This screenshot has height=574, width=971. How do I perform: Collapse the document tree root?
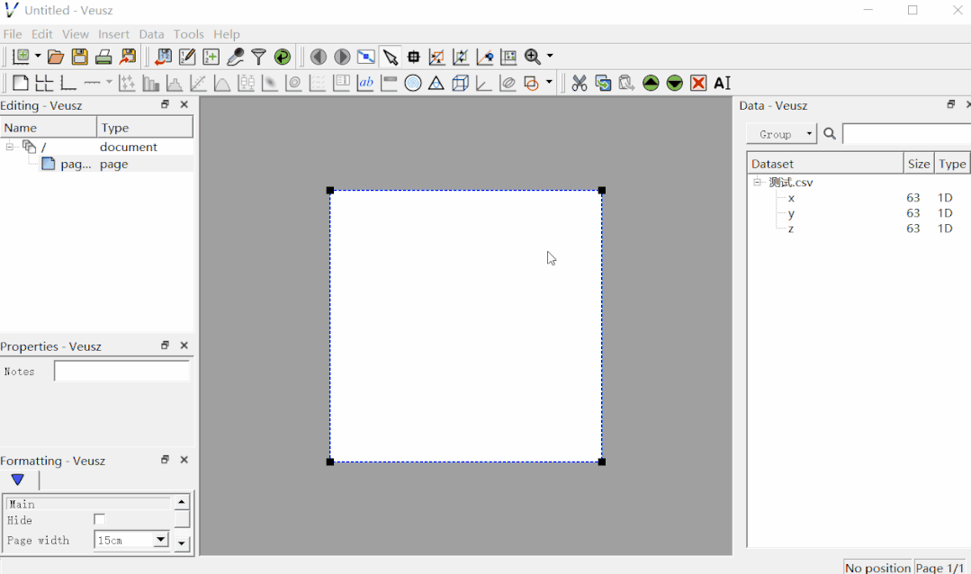click(8, 147)
